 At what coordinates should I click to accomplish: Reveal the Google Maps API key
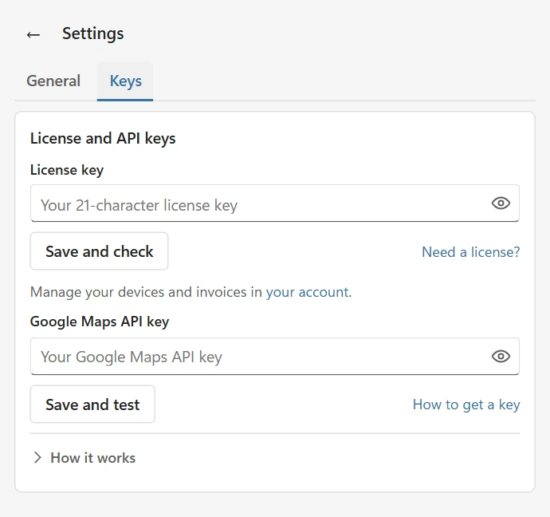(x=501, y=357)
